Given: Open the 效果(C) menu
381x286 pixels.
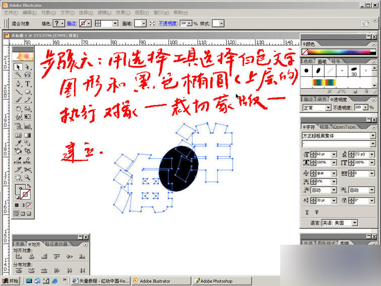Looking at the screenshot, I should (123, 13).
